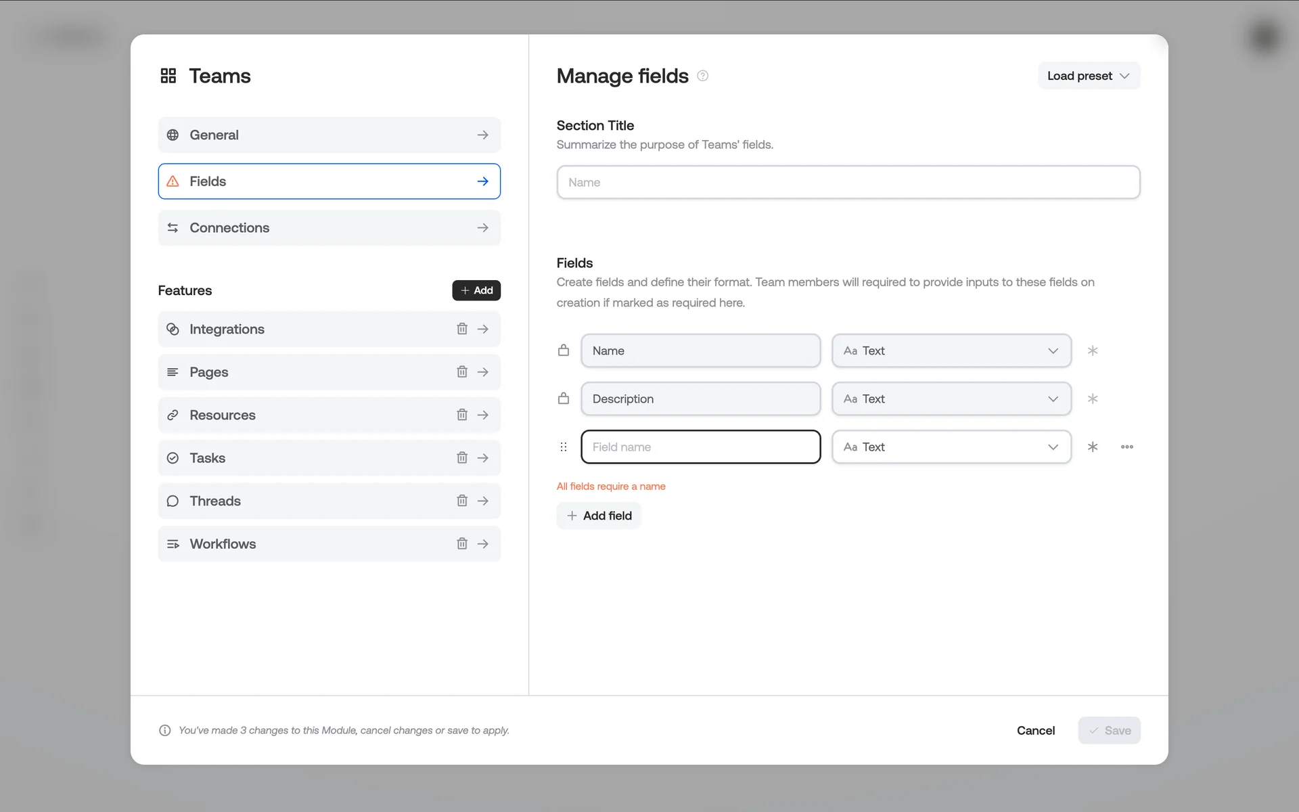1299x812 pixels.
Task: Toggle the required asterisk for the Description field
Action: coord(1092,399)
